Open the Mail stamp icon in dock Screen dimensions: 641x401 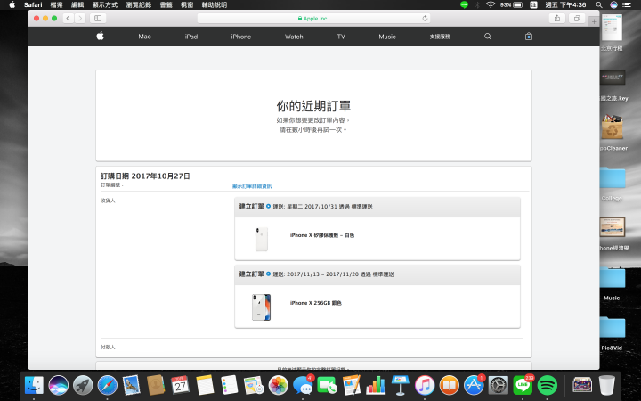132,385
